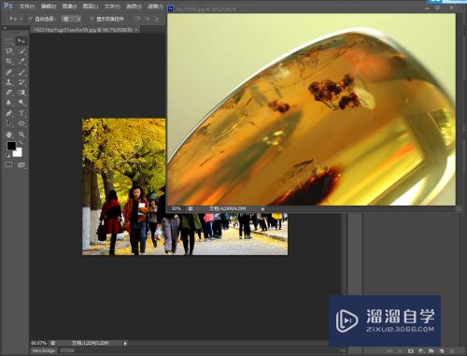Select the Brush tool
This screenshot has width=467, height=356.
21,73
